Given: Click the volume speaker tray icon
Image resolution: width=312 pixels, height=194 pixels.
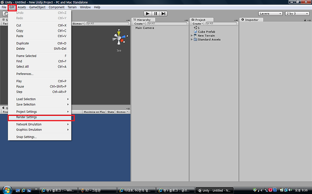Looking at the screenshot, I should pyautogui.click(x=290, y=190).
